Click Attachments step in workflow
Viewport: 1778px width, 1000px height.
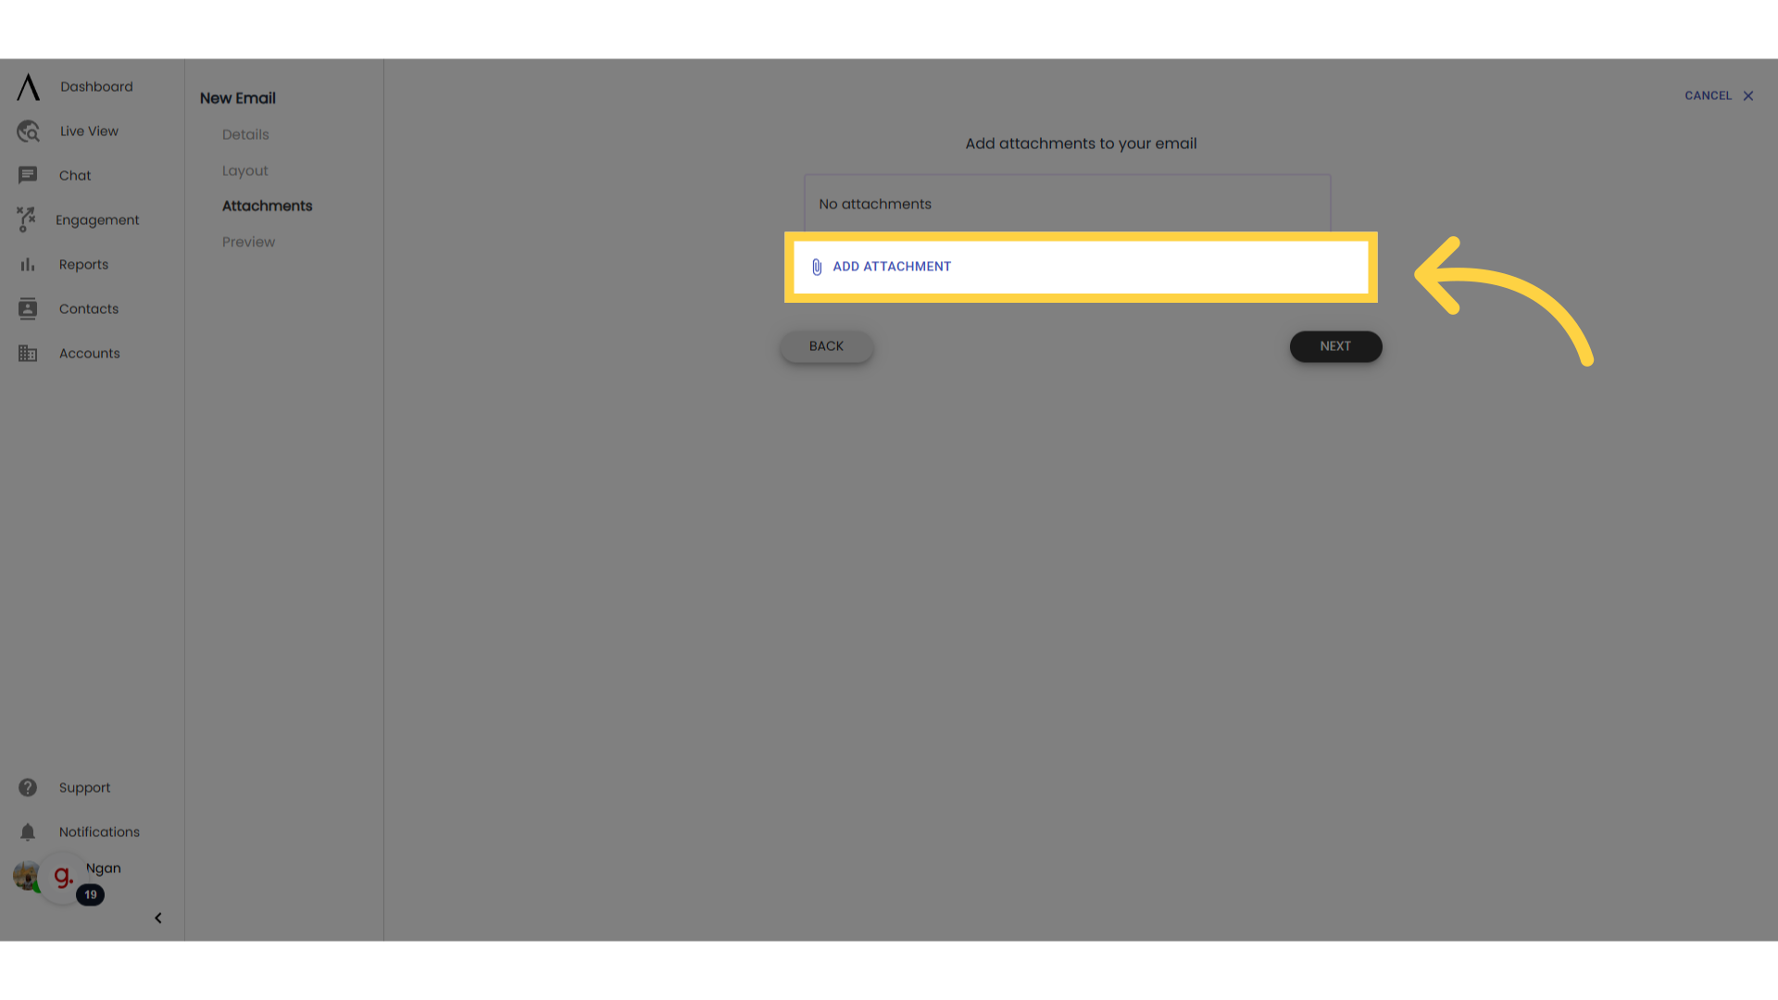pyautogui.click(x=266, y=206)
